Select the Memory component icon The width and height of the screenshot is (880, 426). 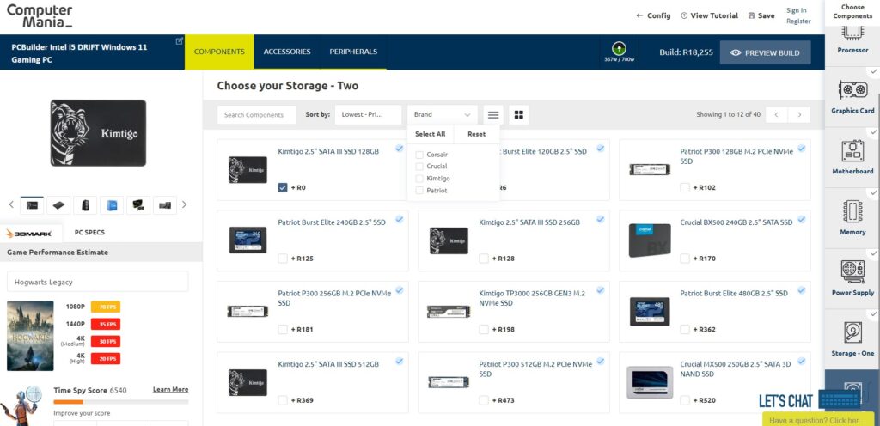(852, 211)
